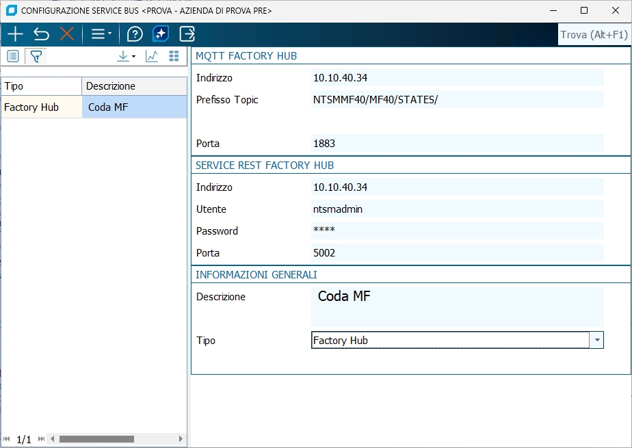Select the Coda MF grid row
Screen dimensions: 632x448
[x=94, y=107]
